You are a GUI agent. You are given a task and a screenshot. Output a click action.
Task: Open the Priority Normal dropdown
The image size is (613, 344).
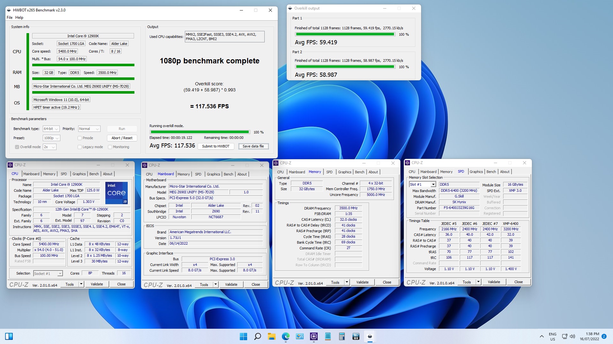click(89, 129)
